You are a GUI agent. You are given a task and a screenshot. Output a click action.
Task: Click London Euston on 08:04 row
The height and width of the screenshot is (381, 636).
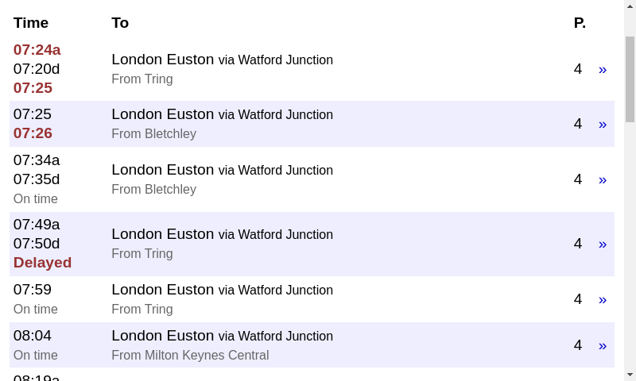pyautogui.click(x=162, y=336)
